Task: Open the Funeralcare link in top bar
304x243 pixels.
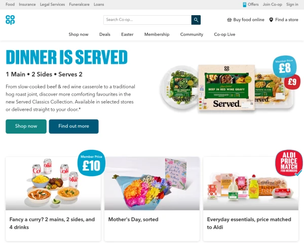Action: pos(80,5)
